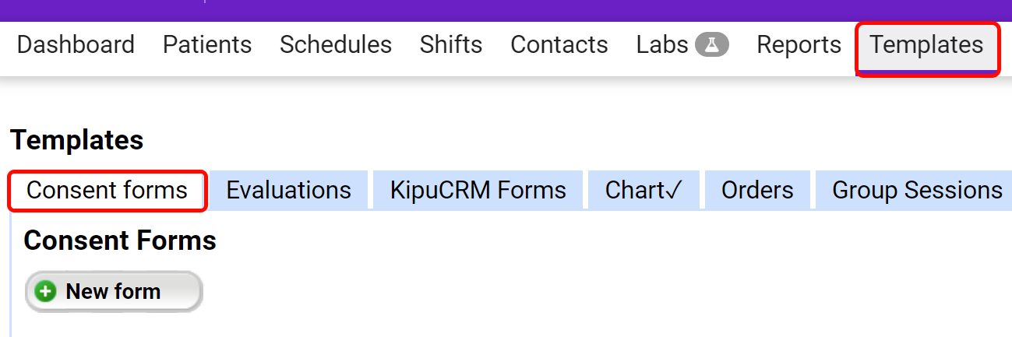Select the Templates navigation item
1012x337 pixels.
point(926,45)
